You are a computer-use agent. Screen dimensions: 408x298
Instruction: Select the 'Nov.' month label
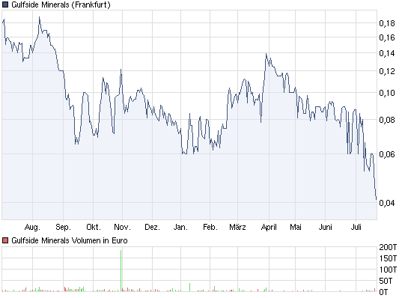[122, 227]
